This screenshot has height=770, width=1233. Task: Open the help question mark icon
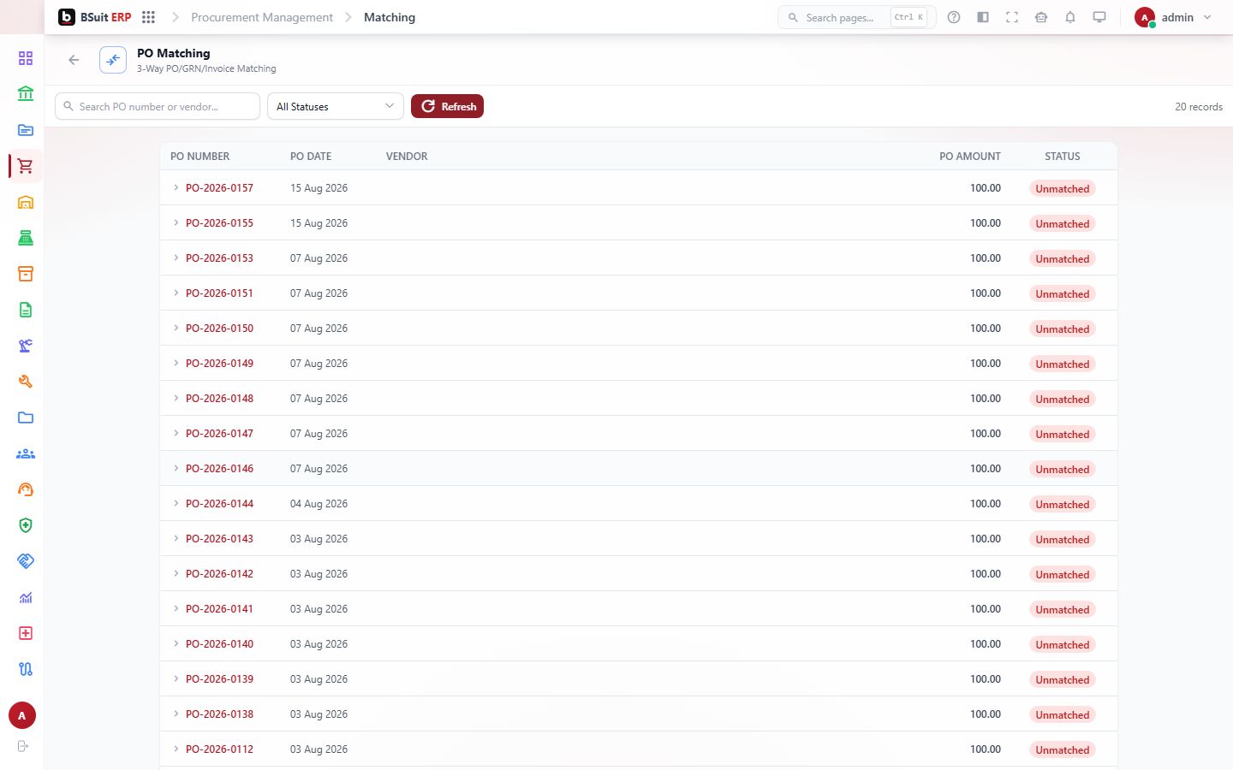click(954, 17)
